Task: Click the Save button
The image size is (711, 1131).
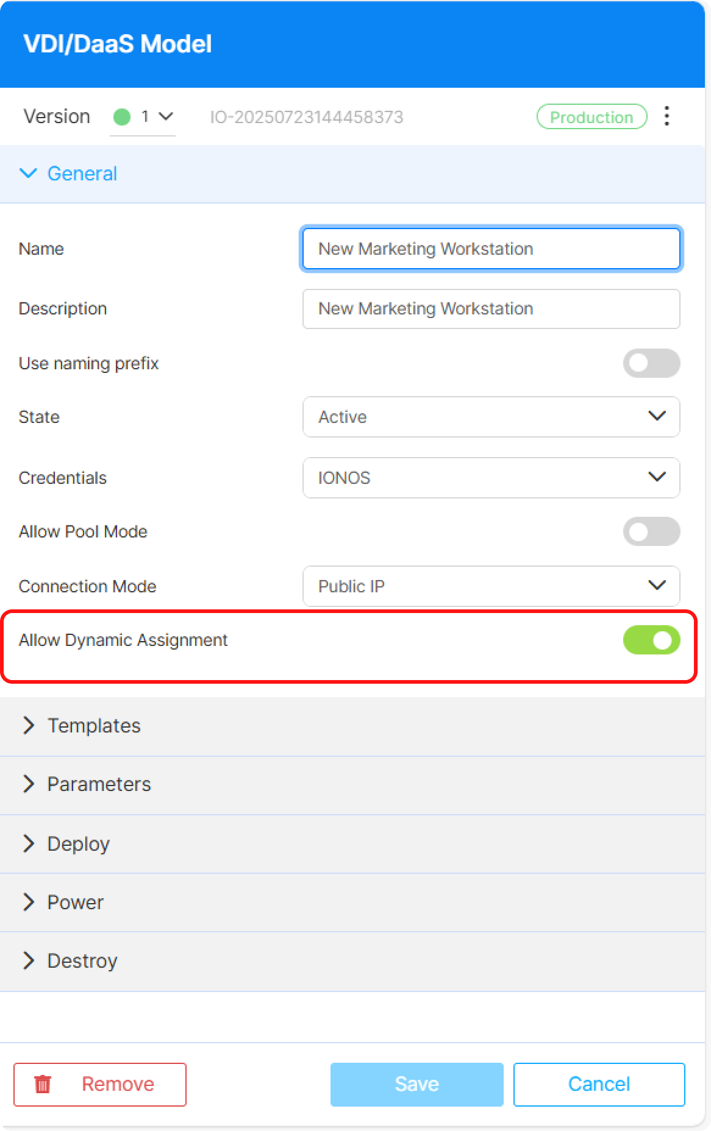Action: click(x=416, y=1084)
